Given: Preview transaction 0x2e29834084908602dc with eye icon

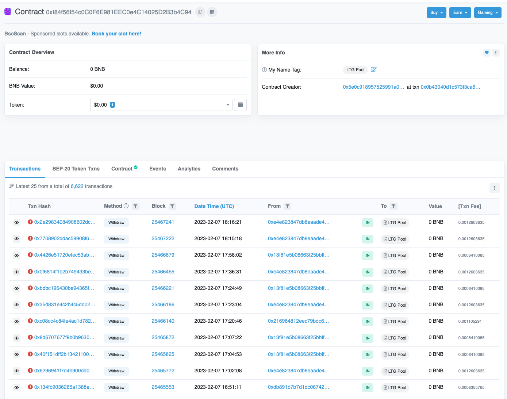Looking at the screenshot, I should point(16,222).
